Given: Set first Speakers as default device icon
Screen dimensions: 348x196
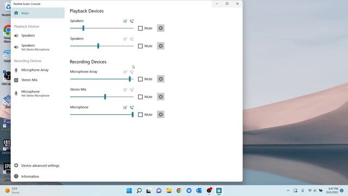Looking at the screenshot, I should [x=125, y=21].
